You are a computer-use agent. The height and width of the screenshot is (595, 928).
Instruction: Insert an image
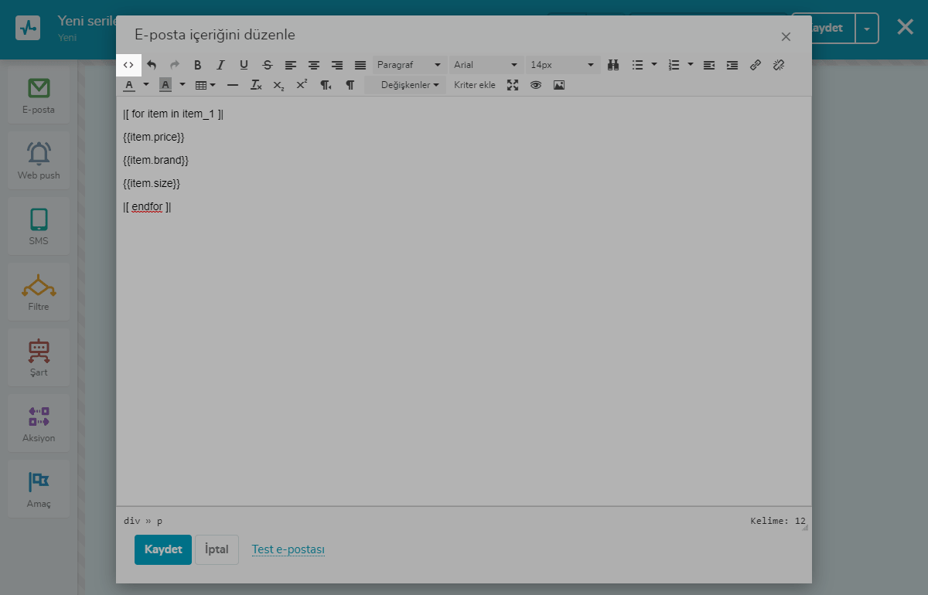(559, 85)
